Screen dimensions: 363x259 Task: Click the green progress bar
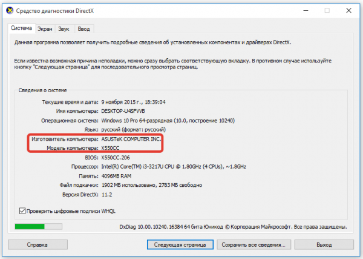pos(30,227)
